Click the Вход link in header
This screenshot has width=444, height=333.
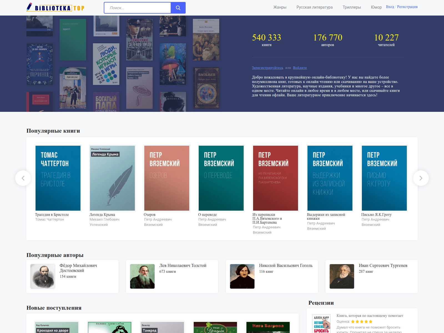tap(390, 7)
